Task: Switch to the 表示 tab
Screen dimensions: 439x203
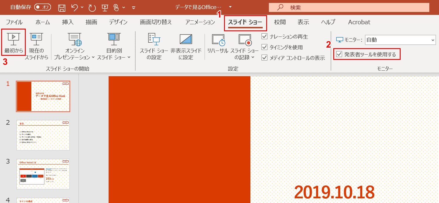Action: 303,22
